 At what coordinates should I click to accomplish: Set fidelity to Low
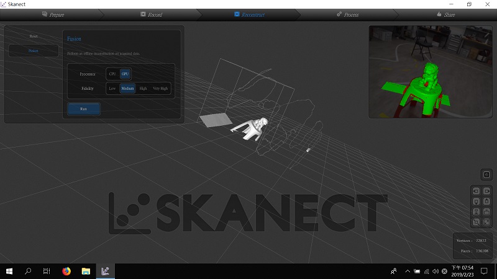(x=112, y=89)
